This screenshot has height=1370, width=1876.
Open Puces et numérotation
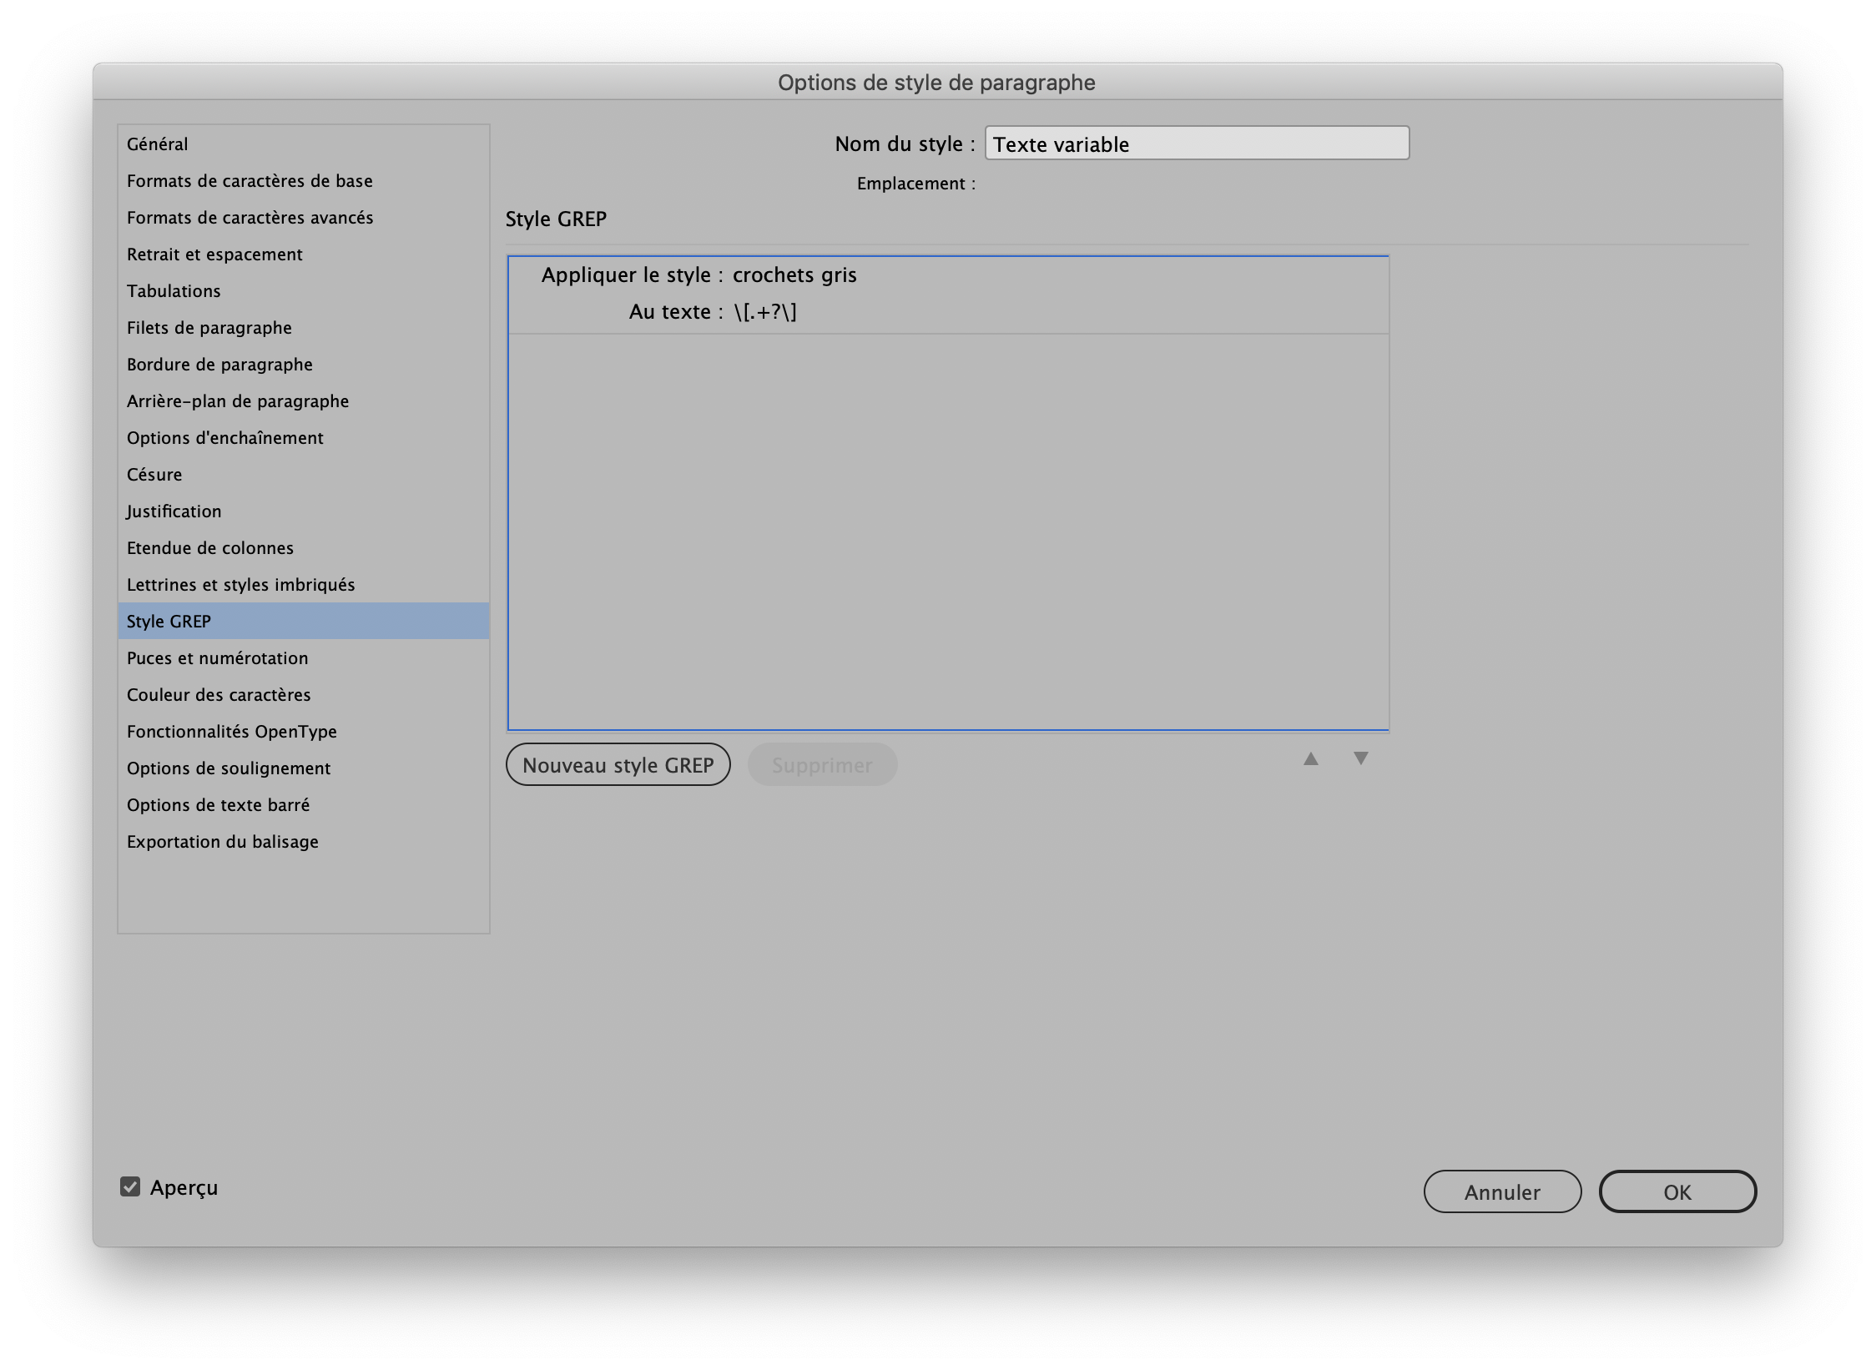304,657
